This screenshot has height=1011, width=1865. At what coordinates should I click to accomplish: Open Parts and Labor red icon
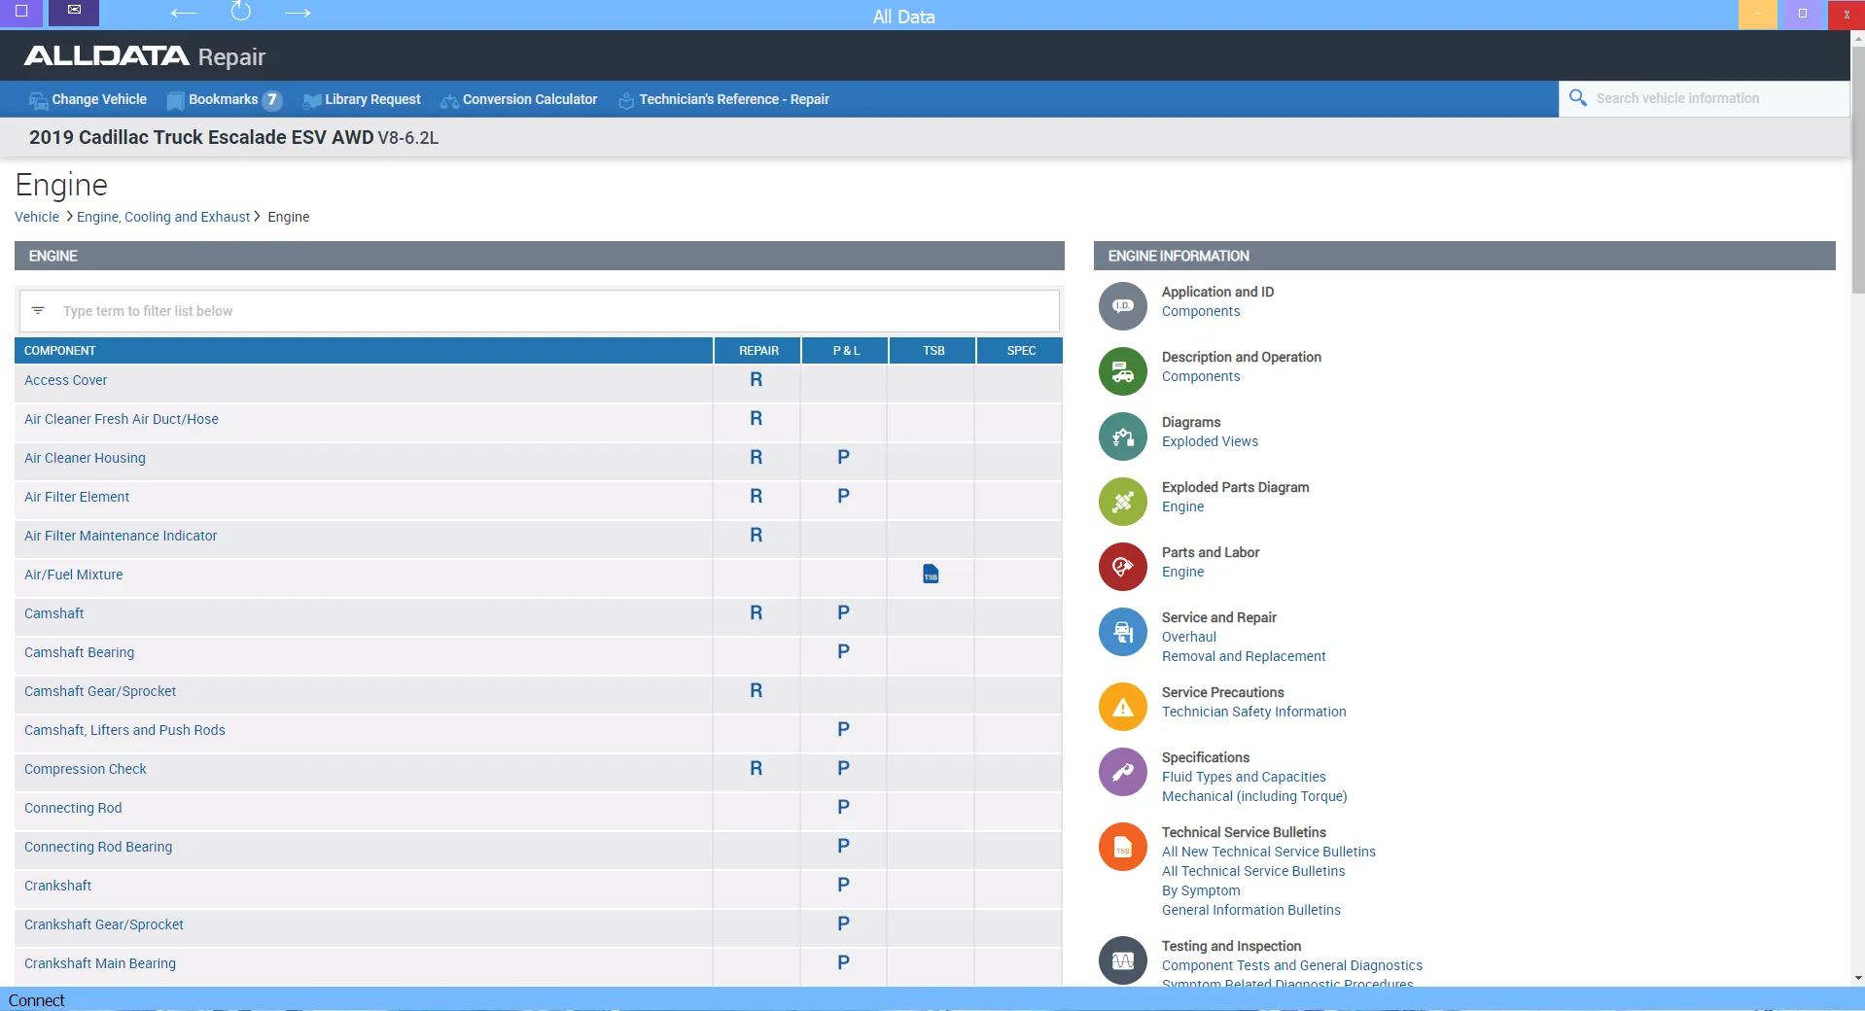(x=1123, y=567)
